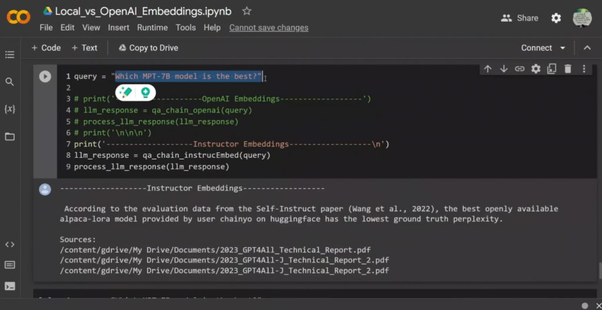Open the Variables inspector panel
This screenshot has height=310, width=602.
9,109
